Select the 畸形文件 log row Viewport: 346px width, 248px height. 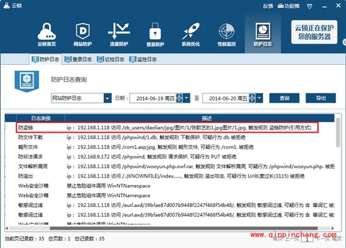[x=169, y=147]
